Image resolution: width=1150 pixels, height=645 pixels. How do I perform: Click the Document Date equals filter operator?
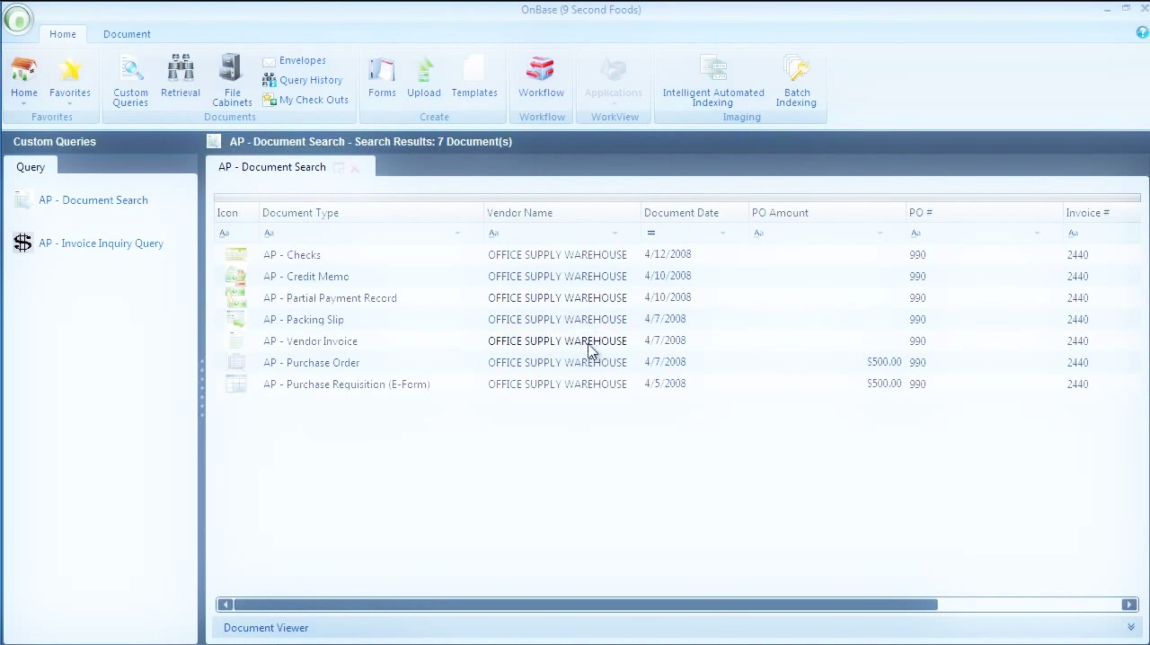point(651,234)
